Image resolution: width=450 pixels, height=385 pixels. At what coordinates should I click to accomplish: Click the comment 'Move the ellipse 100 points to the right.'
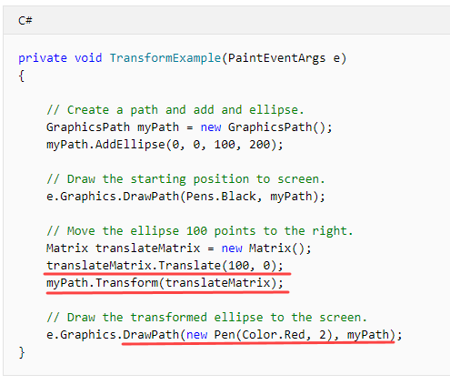[x=200, y=231]
